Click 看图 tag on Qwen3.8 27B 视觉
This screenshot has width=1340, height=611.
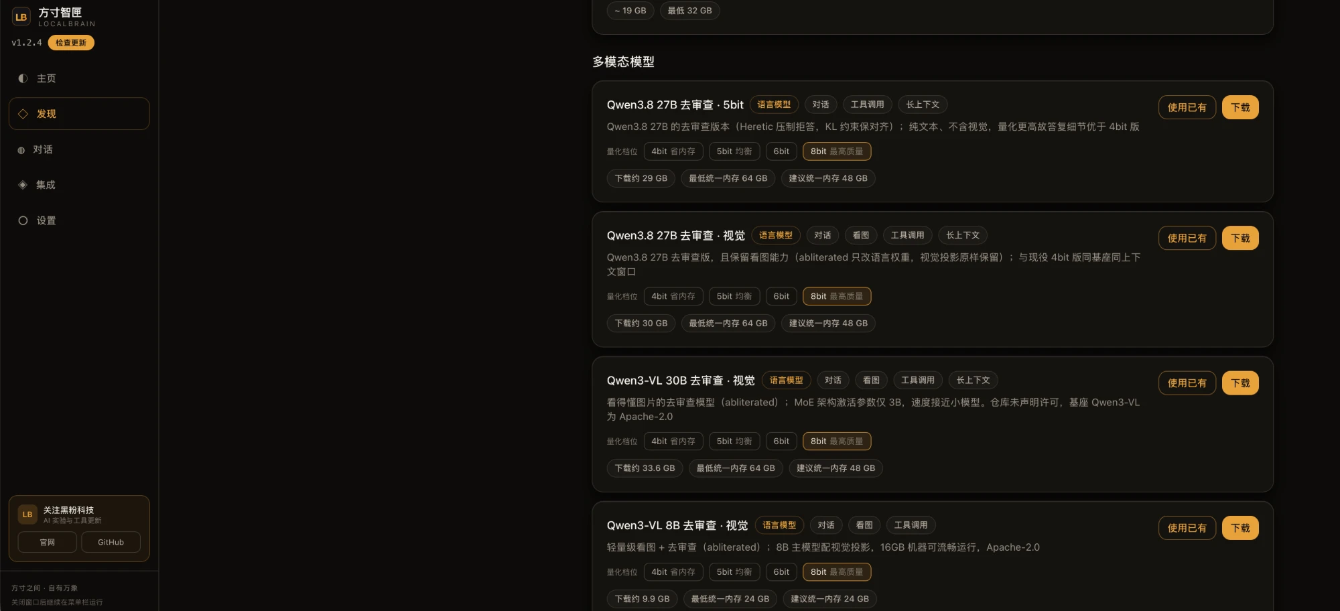861,235
